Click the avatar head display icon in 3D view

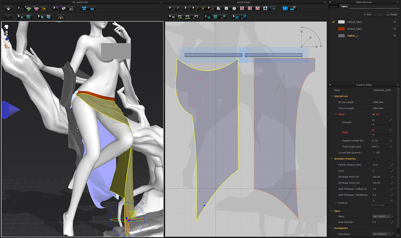pyautogui.click(x=7, y=46)
